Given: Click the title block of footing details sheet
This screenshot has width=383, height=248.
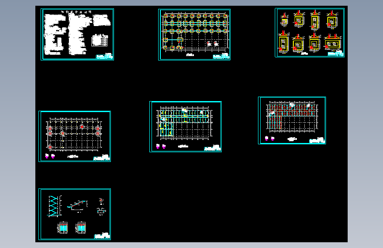Looking at the screenshot, I should coord(336,54).
